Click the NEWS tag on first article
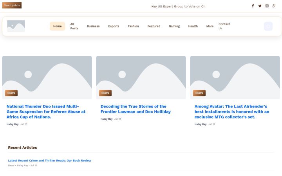 pos(11,93)
